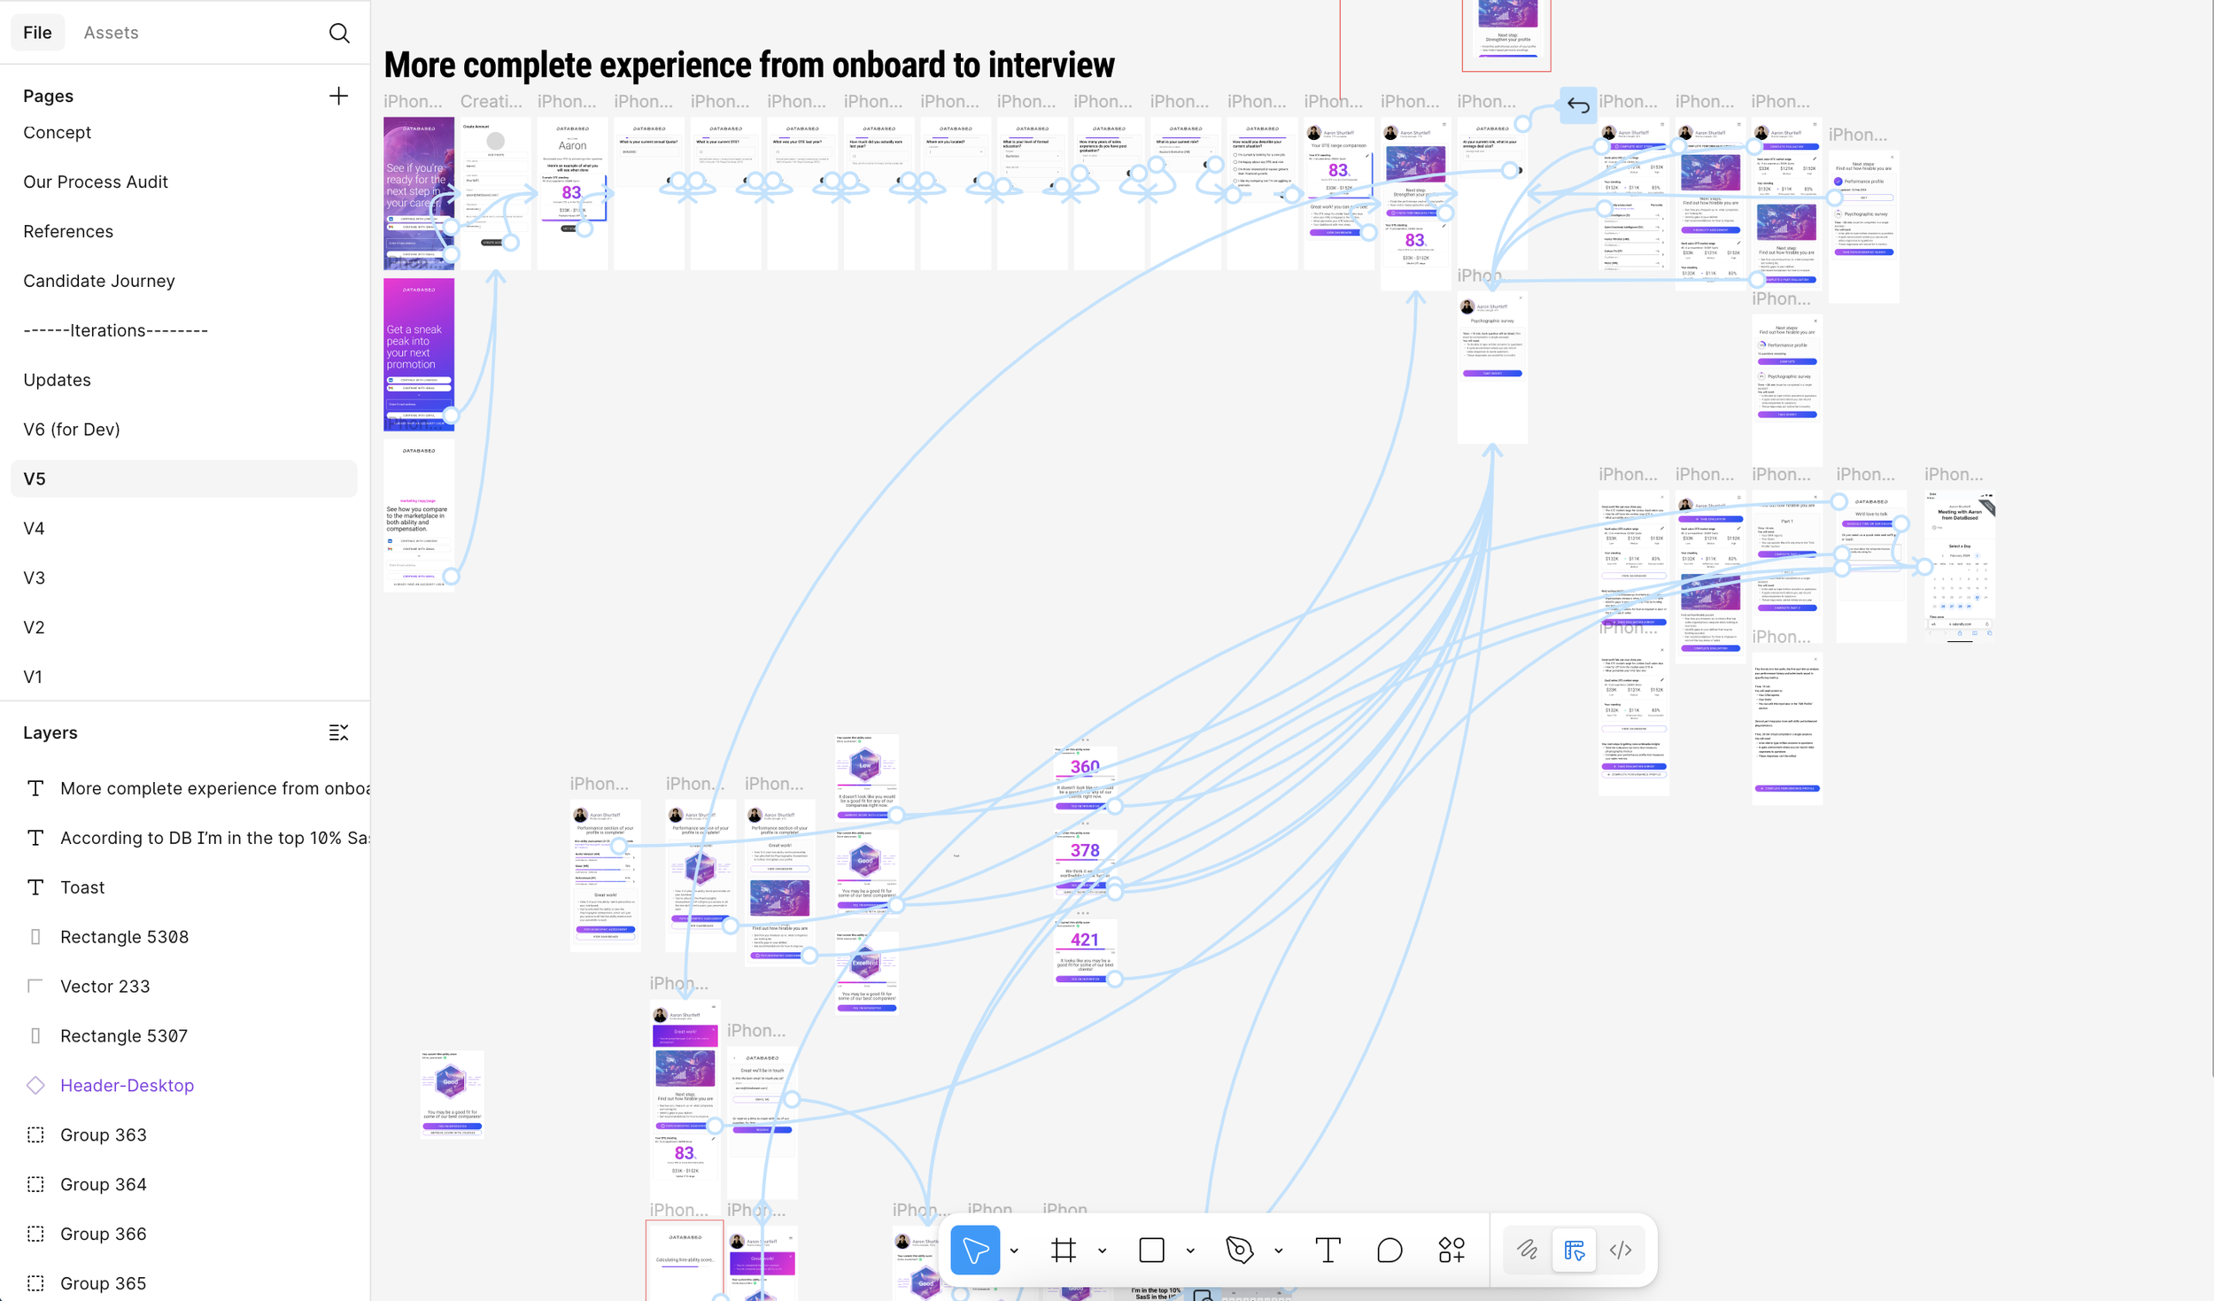Open Move tool options dropdown arrow
The width and height of the screenshot is (2214, 1301).
[x=1014, y=1251]
